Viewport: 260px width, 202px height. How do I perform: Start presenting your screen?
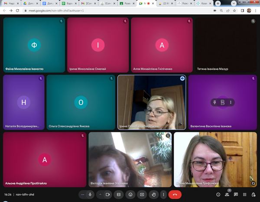tap(142, 195)
